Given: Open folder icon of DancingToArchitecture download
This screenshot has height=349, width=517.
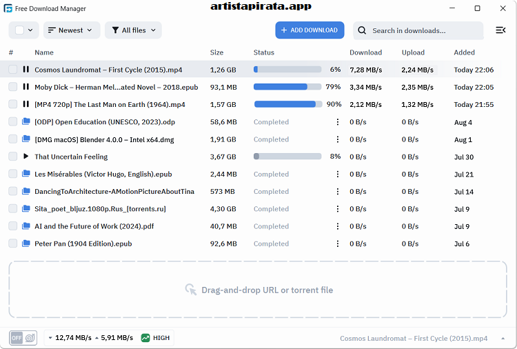Looking at the screenshot, I should [26, 191].
